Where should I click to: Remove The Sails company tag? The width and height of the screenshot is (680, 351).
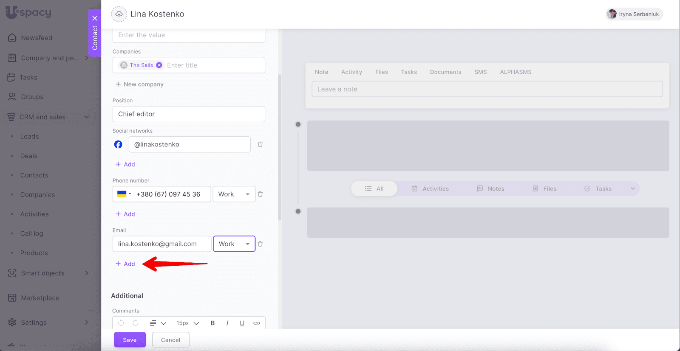[159, 65]
